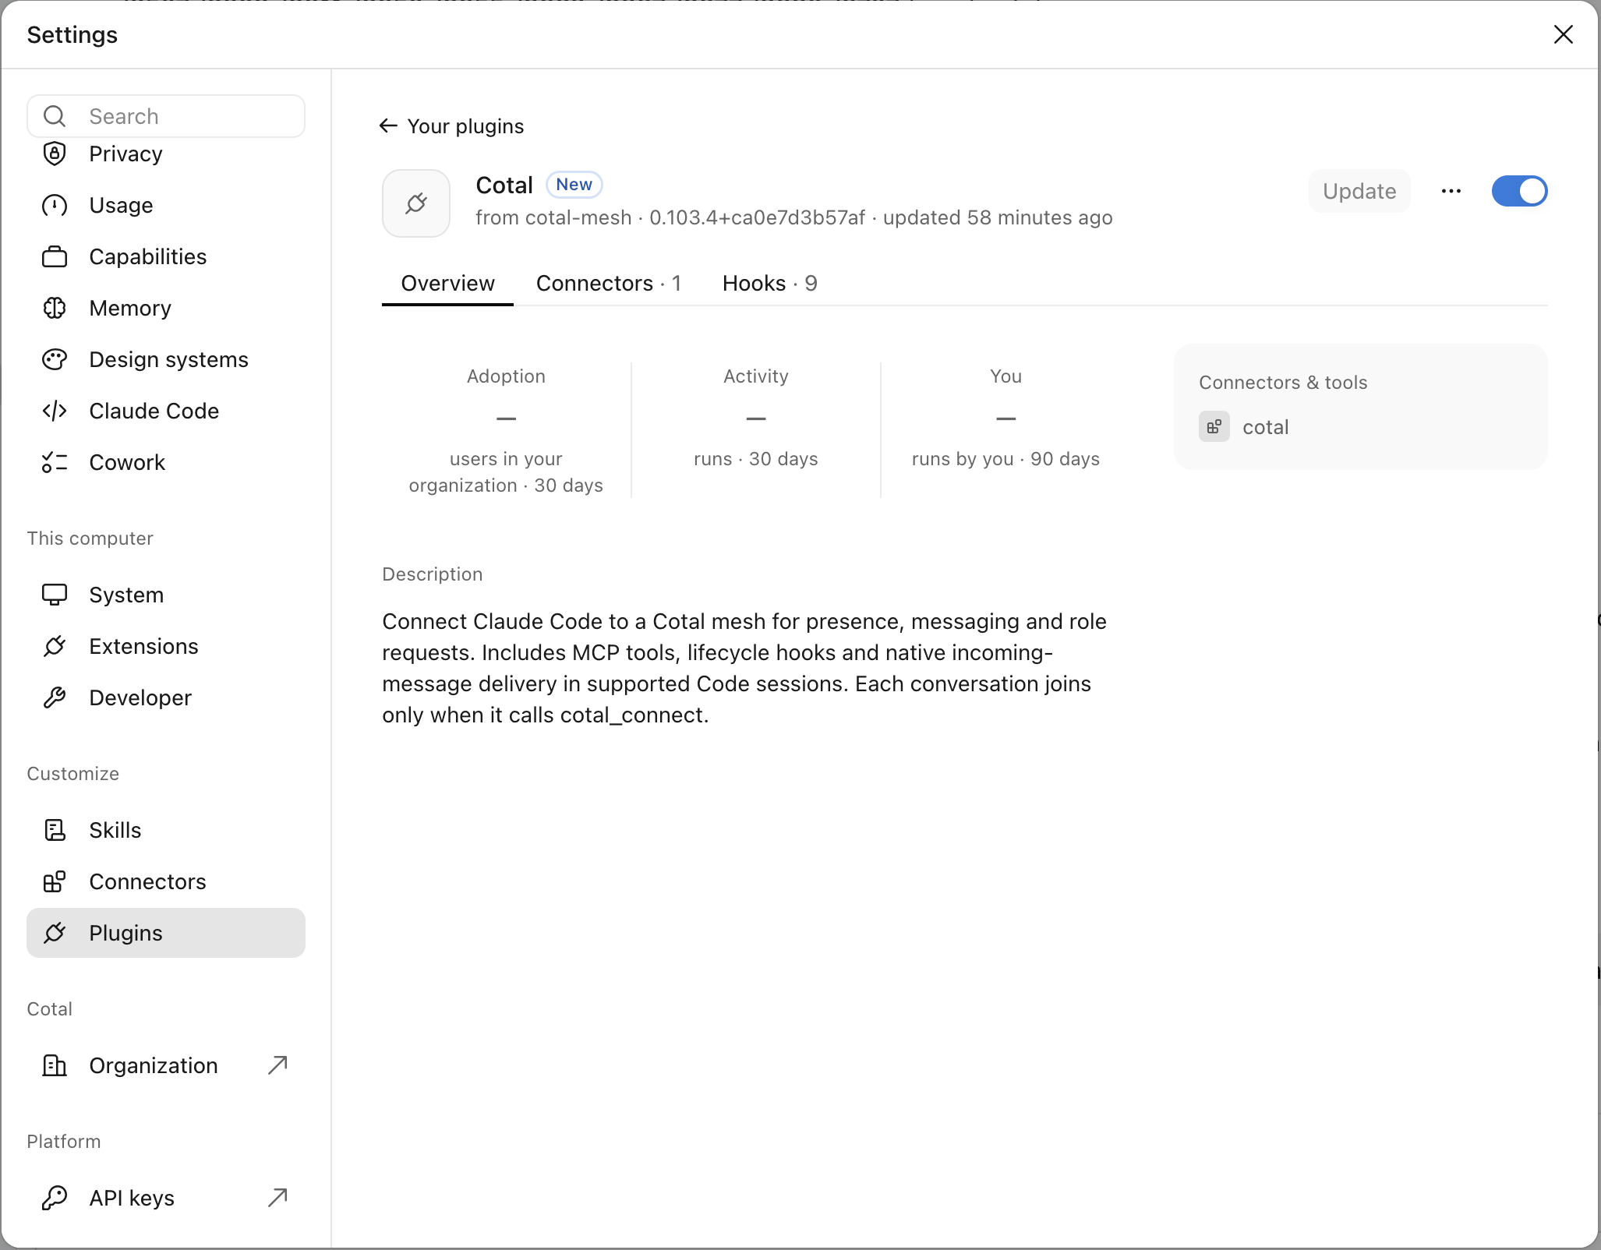Select the Capabilities briefcase icon
Viewport: 1601px width, 1250px height.
55,256
